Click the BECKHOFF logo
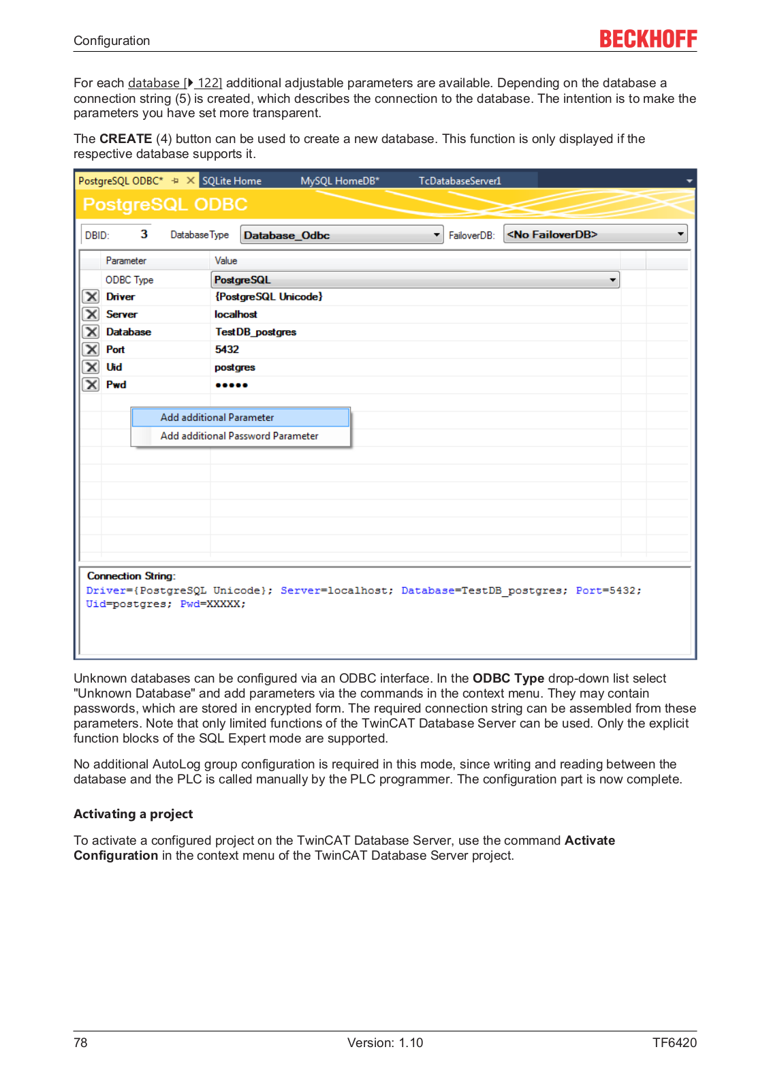Viewport: 771px width, 1090px height. point(648,39)
